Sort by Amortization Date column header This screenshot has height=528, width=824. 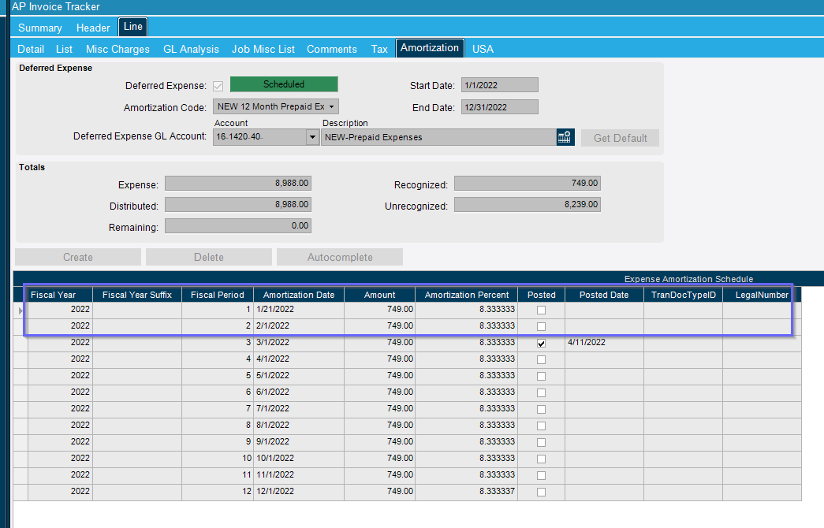[x=299, y=295]
